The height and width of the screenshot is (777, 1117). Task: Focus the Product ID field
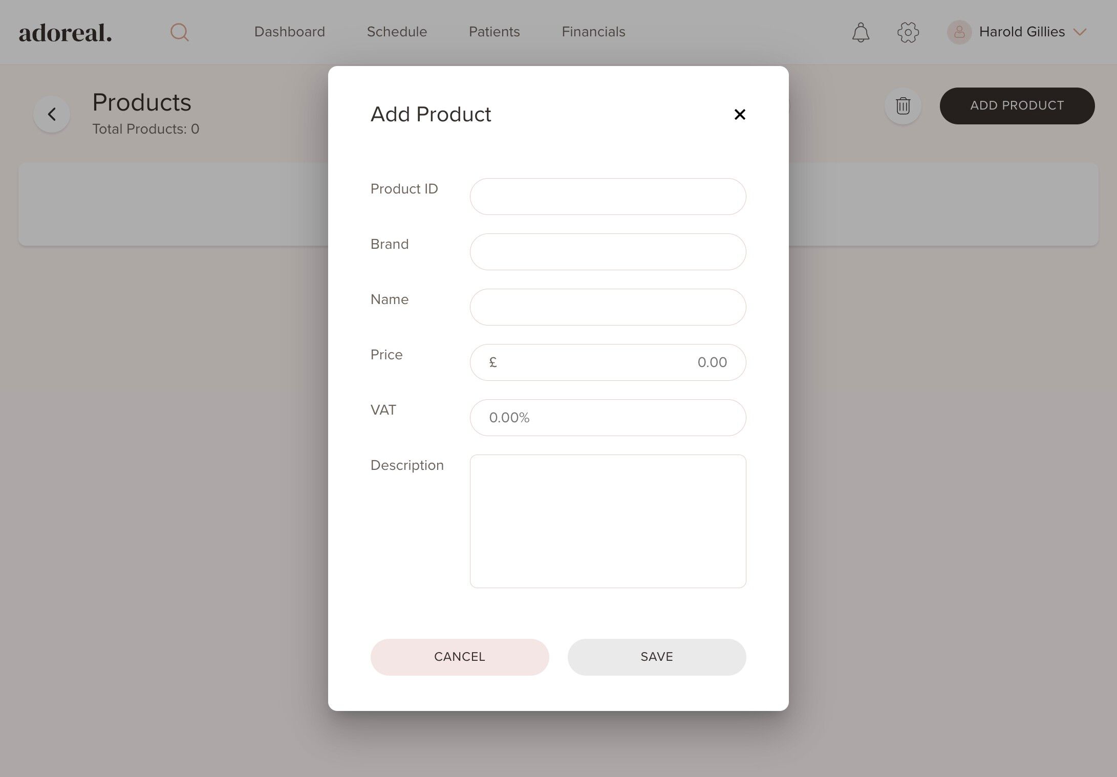click(x=608, y=197)
